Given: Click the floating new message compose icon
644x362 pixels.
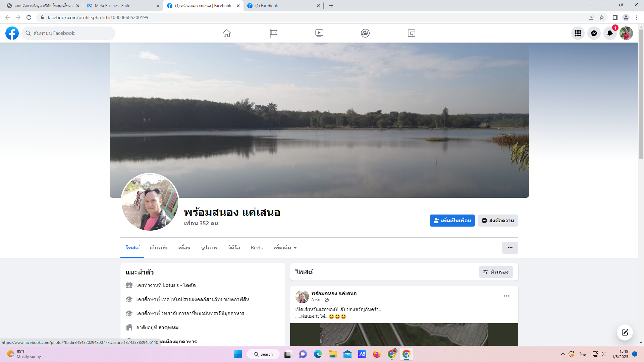Looking at the screenshot, I should (625, 333).
